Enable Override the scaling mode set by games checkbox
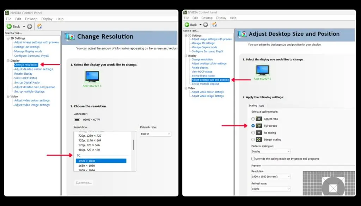The image size is (361, 206). click(x=253, y=159)
